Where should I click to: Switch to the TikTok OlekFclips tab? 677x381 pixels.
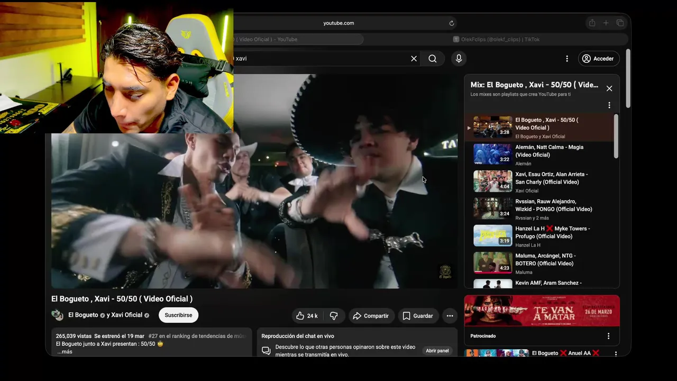[x=496, y=39]
